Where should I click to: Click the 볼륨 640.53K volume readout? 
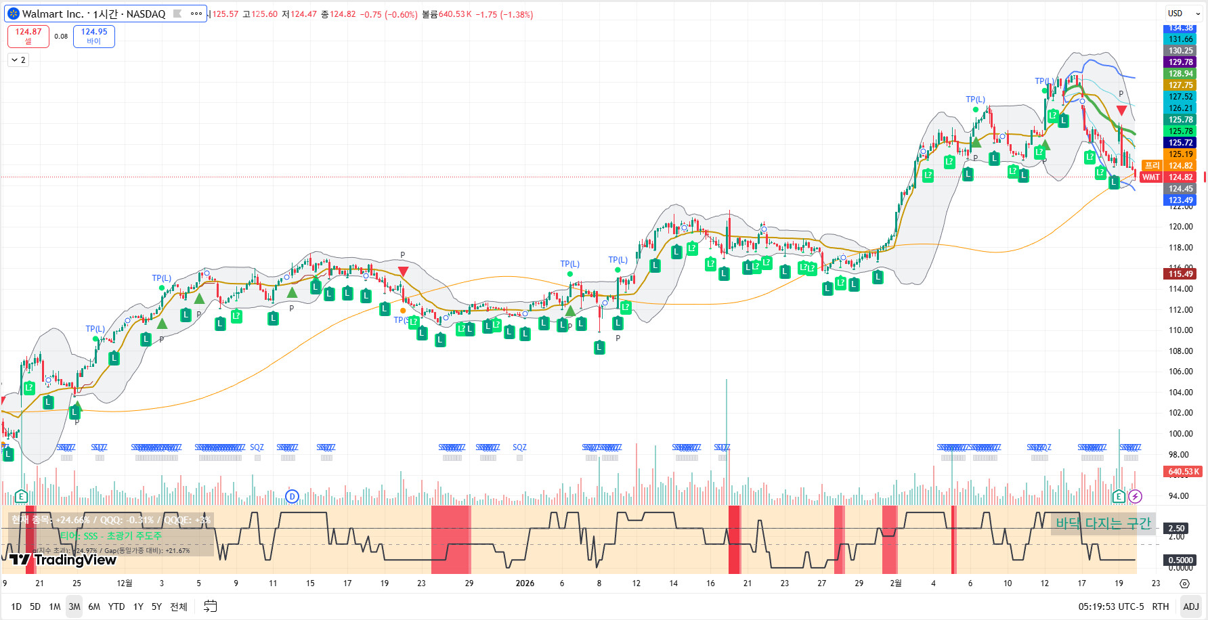coord(447,14)
